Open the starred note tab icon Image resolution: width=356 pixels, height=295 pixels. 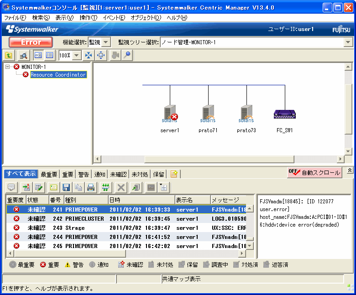coord(174,174)
